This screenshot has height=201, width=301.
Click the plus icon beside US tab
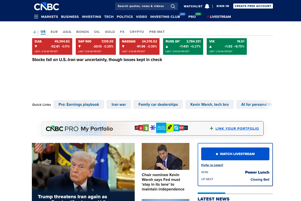(x=35, y=32)
